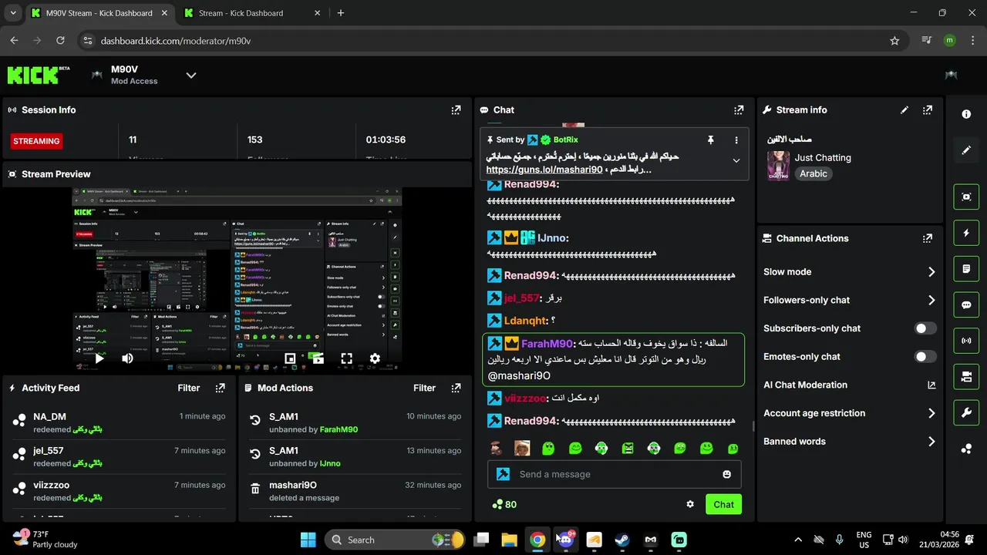Viewport: 987px width, 555px height.
Task: Switch to M90V Stream browser tab
Action: pyautogui.click(x=100, y=13)
